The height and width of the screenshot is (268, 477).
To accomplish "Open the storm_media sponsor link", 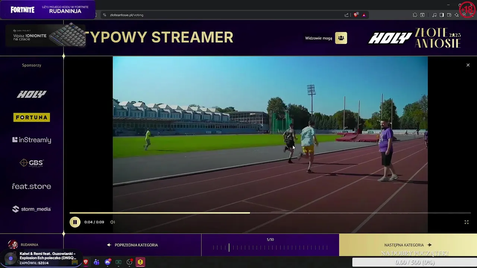I will click(x=32, y=209).
